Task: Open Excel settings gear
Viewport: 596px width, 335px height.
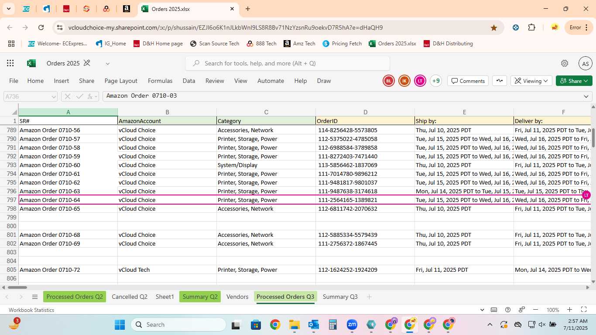Action: (565, 63)
